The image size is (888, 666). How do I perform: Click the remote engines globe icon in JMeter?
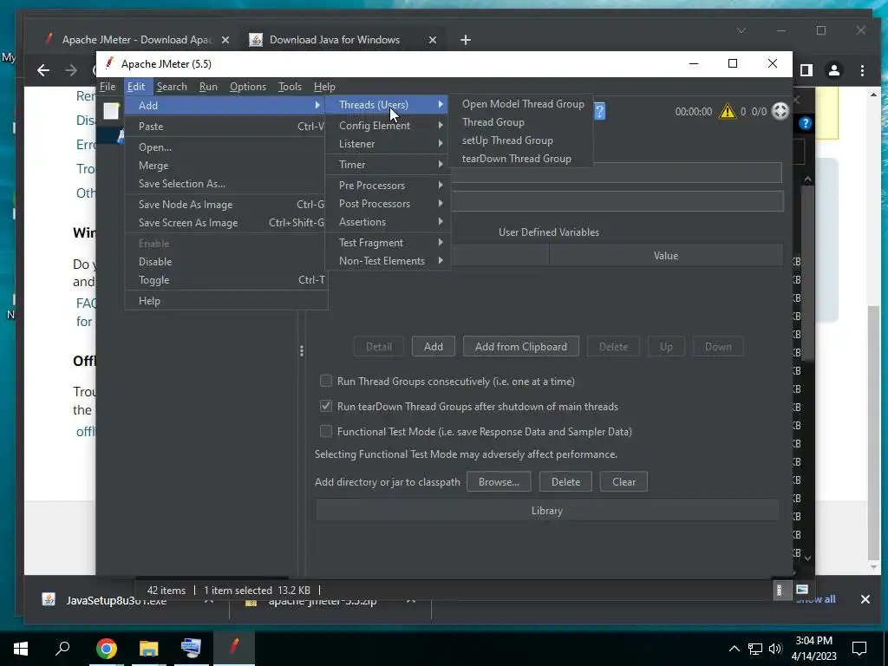click(x=780, y=111)
